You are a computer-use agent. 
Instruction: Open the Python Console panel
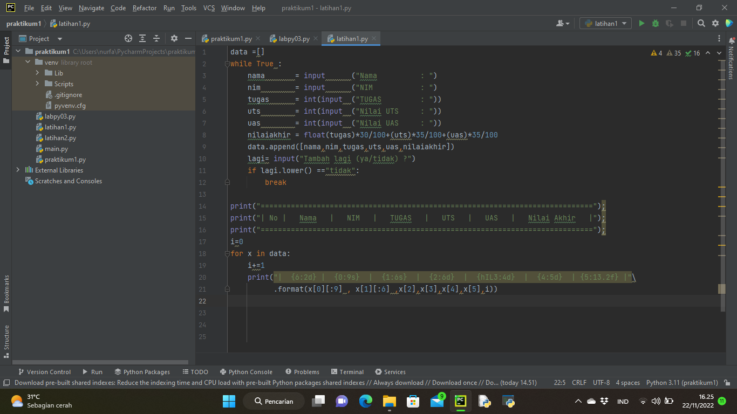click(x=246, y=371)
